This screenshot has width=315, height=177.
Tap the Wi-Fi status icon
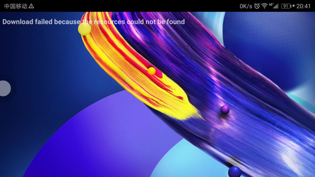coord(264,6)
